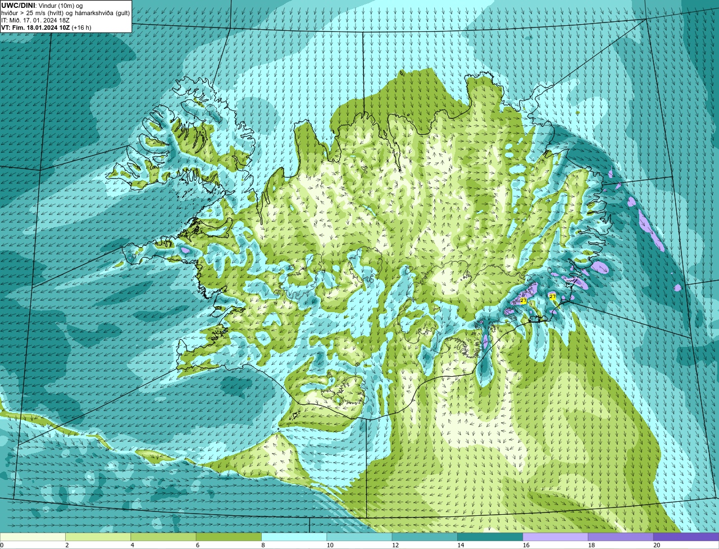This screenshot has width=719, height=549.
Task: Click the "UWC/DINI: Vindur (10m) og" title line
Action: point(42,6)
